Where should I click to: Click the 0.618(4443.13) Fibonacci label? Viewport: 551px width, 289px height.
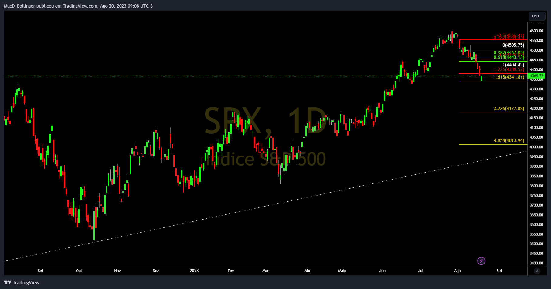[x=509, y=57]
